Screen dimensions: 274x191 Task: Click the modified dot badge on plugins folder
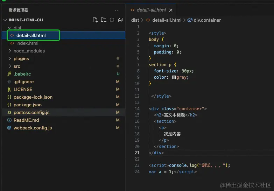point(118,58)
